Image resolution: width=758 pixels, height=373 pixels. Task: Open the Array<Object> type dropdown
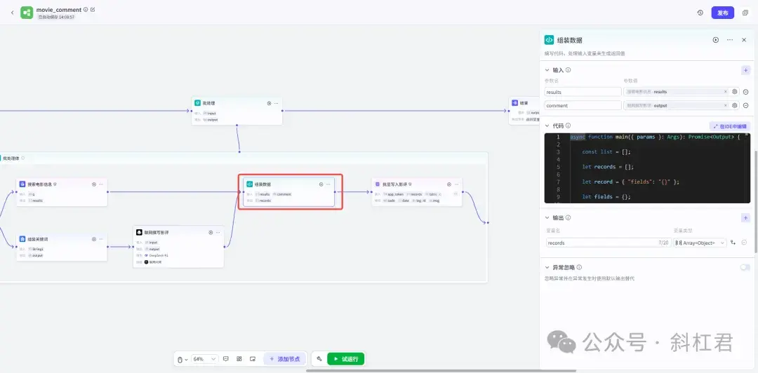point(700,243)
